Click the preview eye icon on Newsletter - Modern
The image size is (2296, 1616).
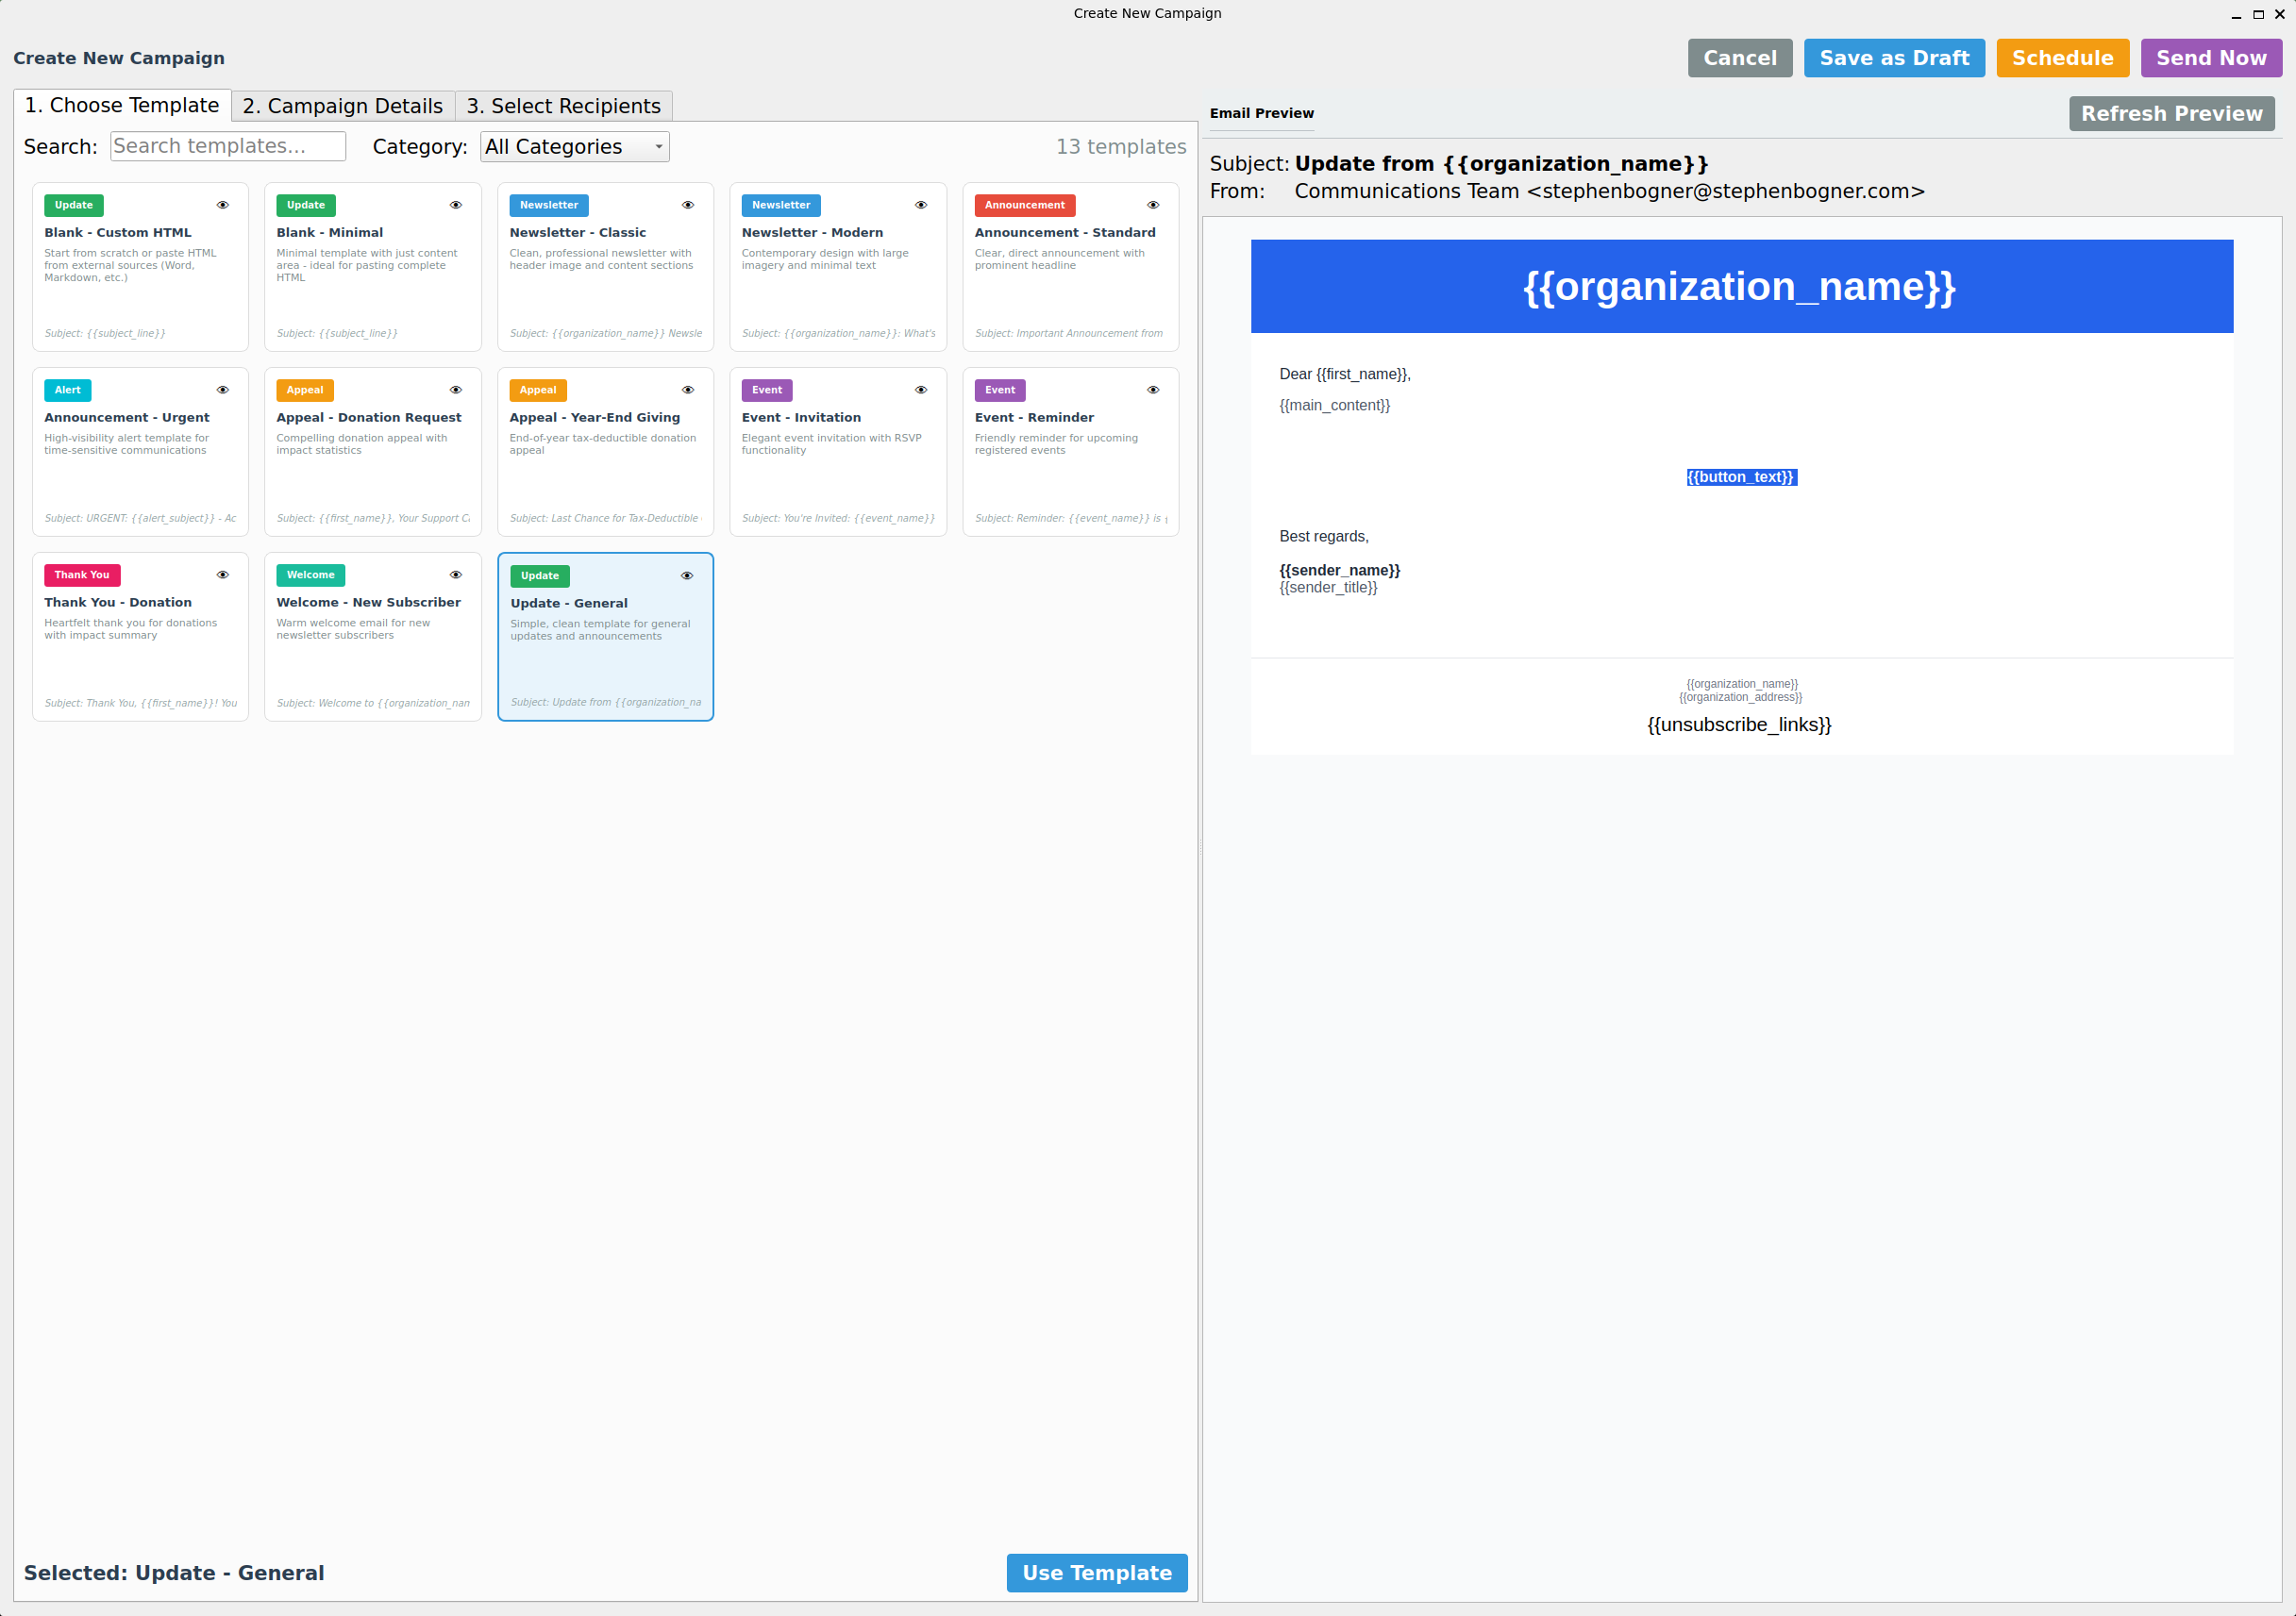point(920,205)
